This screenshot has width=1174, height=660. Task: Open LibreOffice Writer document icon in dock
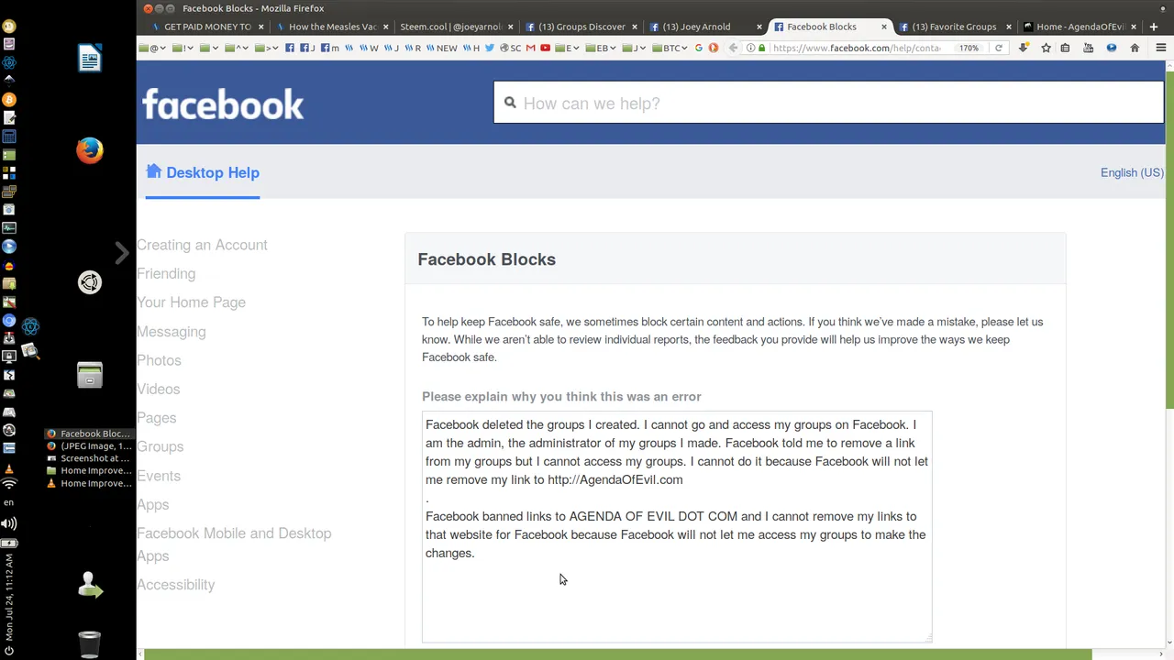pyautogui.click(x=90, y=59)
